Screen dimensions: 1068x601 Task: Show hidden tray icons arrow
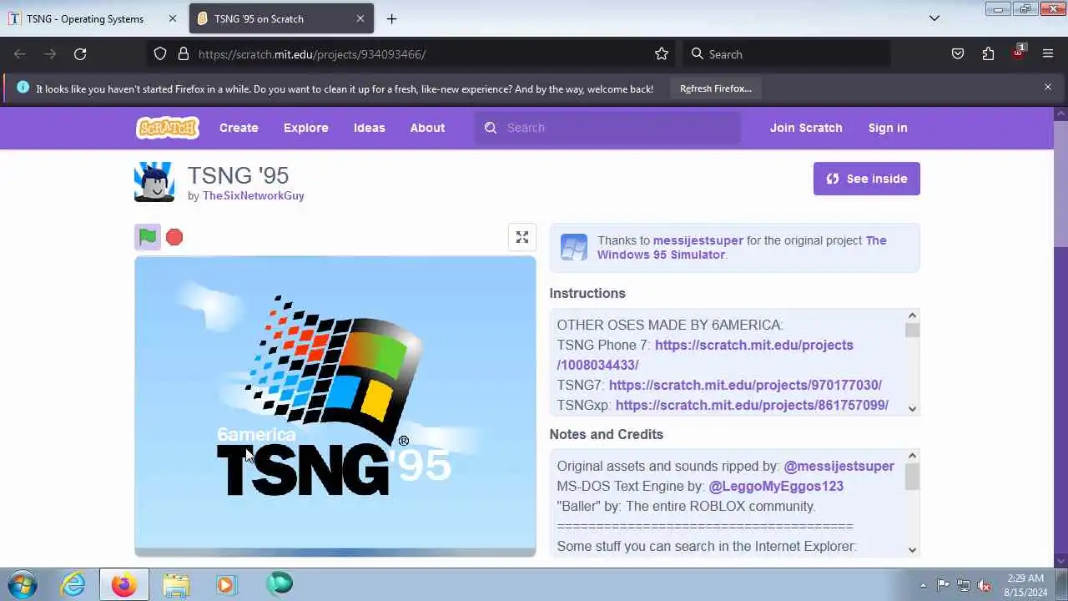923,585
